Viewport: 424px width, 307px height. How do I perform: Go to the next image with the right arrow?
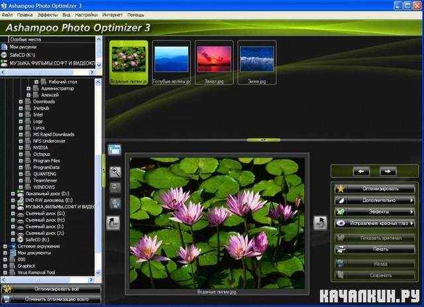pos(388,171)
